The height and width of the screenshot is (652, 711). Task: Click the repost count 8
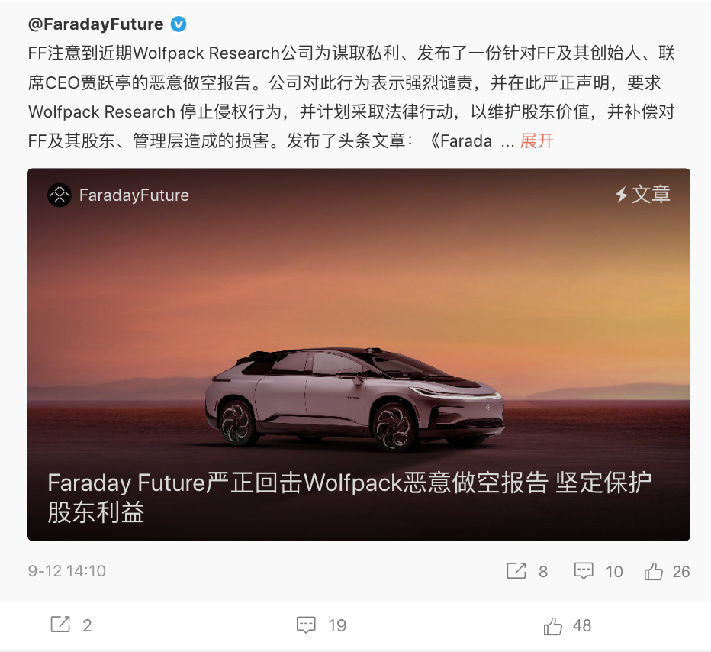click(x=543, y=572)
